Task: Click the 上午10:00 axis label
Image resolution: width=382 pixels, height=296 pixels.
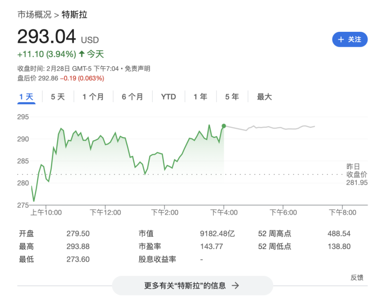Action: pos(46,213)
